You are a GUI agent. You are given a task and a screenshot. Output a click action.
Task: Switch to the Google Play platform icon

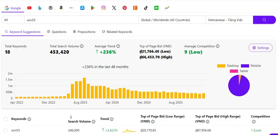pos(93,8)
